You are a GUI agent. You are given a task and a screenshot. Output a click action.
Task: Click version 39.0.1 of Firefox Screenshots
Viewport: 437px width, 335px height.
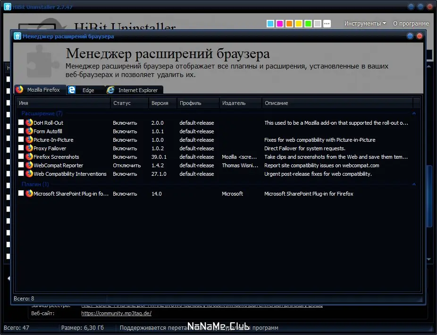[159, 157]
